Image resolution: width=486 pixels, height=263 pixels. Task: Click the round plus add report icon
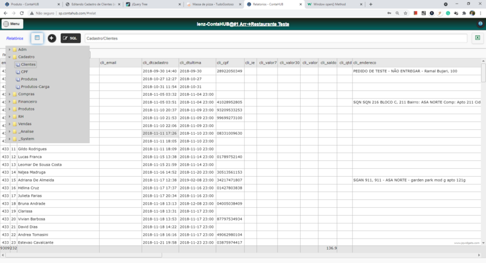pos(52,38)
